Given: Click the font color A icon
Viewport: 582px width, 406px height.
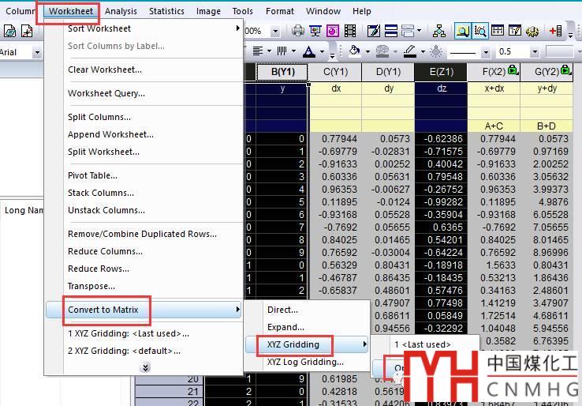Looking at the screenshot, I should 308,52.
